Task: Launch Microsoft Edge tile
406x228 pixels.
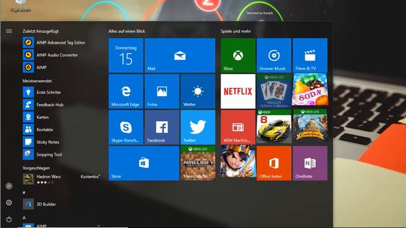Action: click(x=126, y=91)
